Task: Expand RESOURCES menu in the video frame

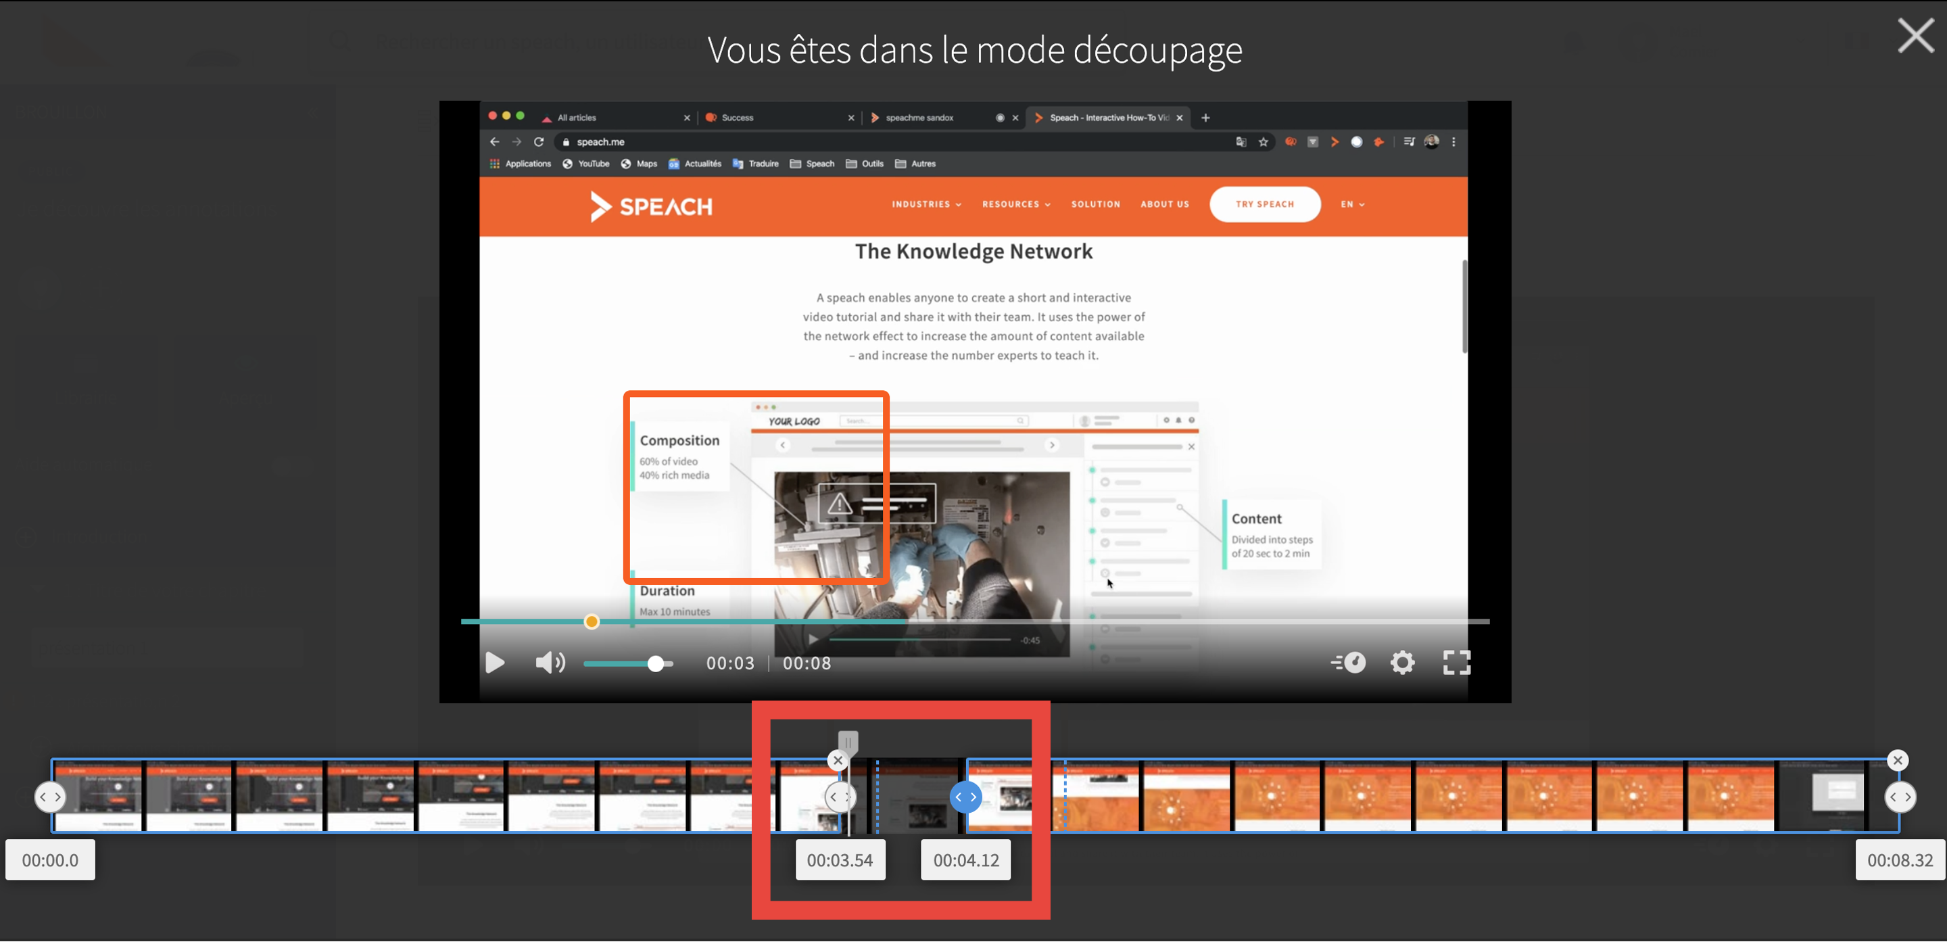Action: pyautogui.click(x=1016, y=204)
